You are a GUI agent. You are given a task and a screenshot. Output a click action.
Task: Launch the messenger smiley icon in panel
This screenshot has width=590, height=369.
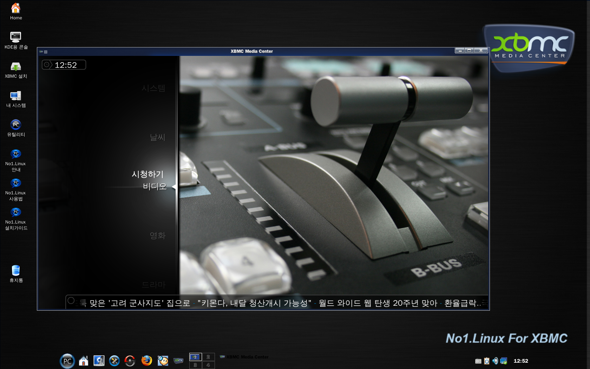(x=163, y=361)
